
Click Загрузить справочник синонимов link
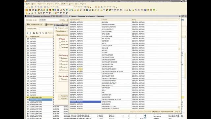tap(140, 112)
